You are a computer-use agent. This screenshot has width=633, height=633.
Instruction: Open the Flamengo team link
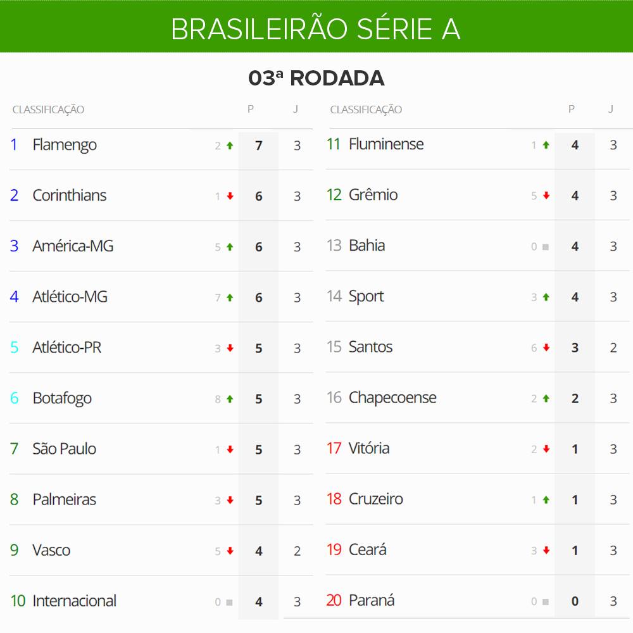(65, 145)
